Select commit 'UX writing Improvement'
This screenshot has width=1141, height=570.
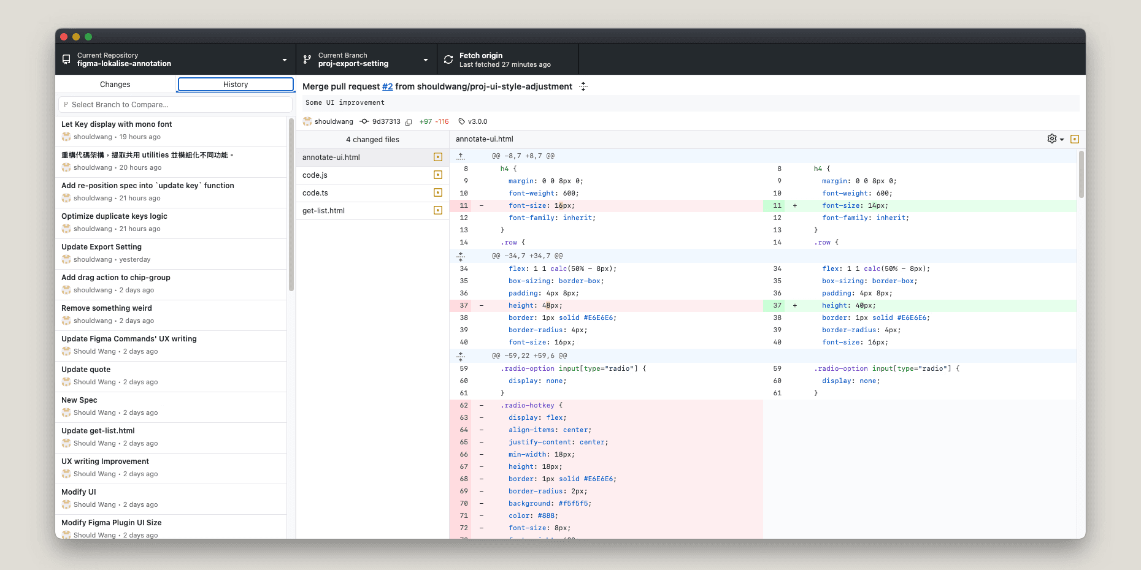coord(171,468)
